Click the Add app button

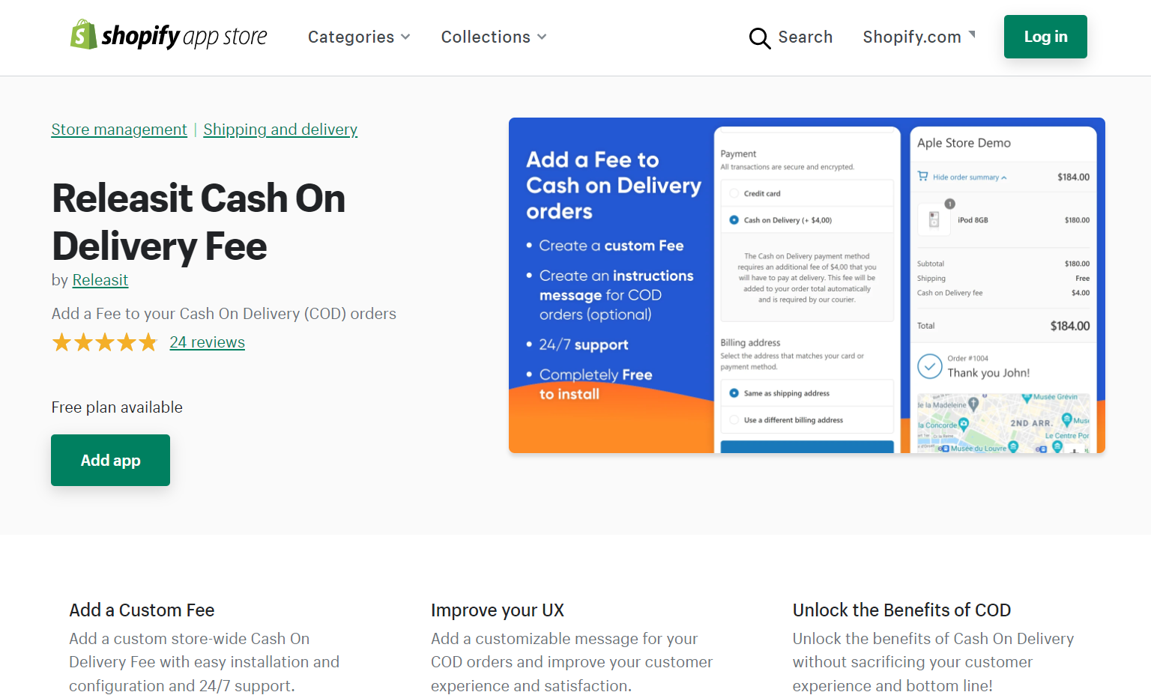click(110, 460)
